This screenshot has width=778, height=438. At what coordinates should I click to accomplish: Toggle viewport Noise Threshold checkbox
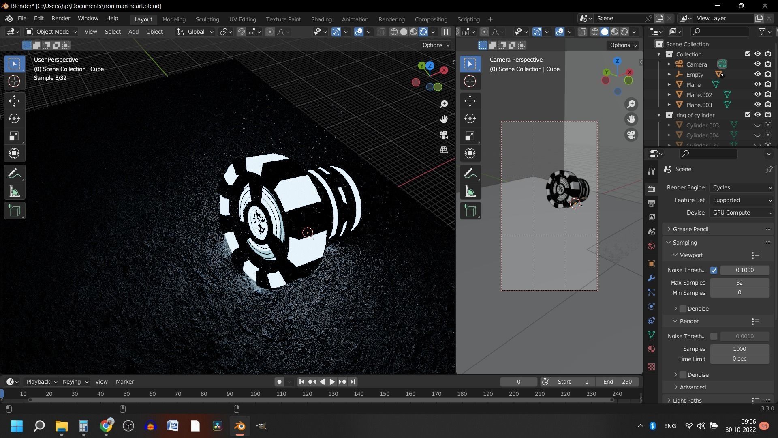[714, 270]
